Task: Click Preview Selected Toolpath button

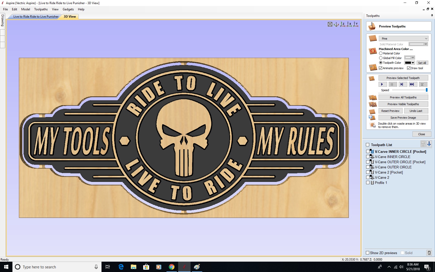Action: [x=403, y=78]
